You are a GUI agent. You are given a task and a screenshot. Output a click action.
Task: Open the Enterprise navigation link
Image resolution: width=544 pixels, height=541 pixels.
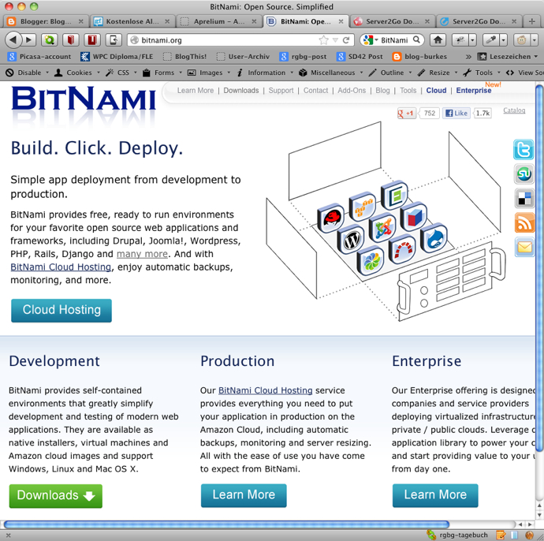[x=474, y=91]
